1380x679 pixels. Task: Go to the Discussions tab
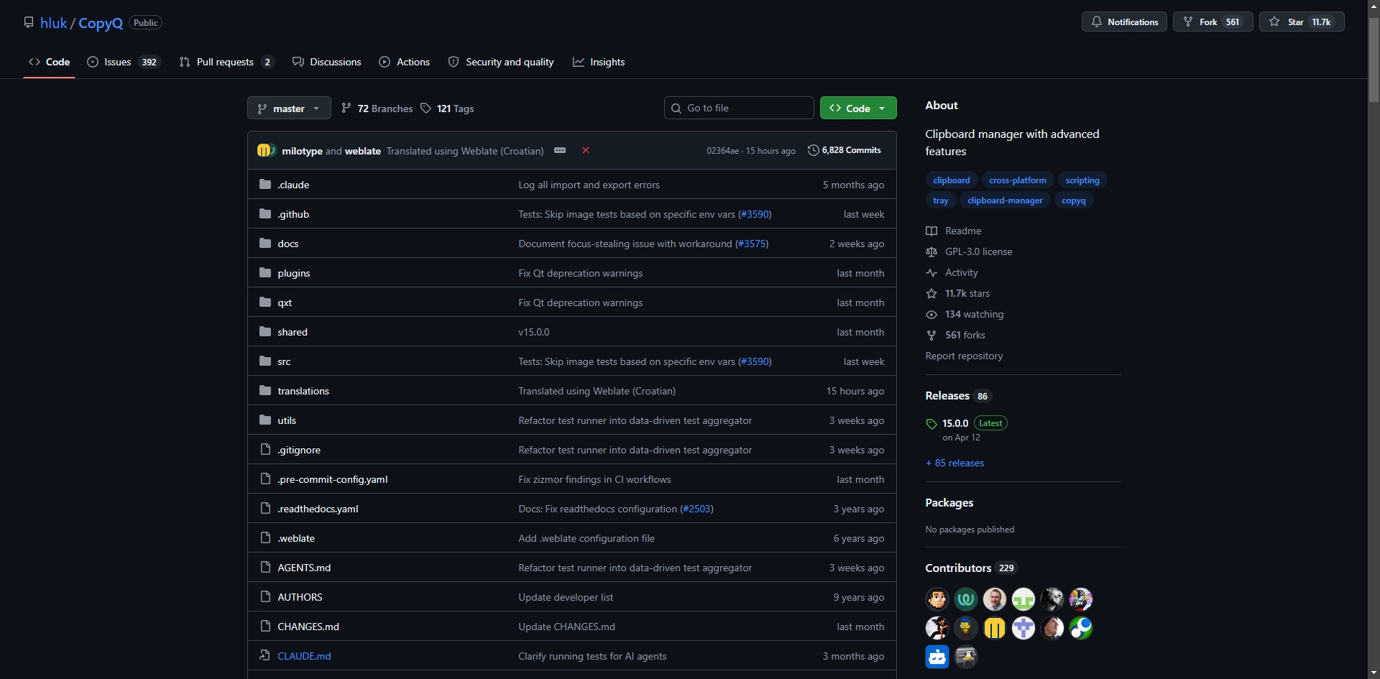327,62
